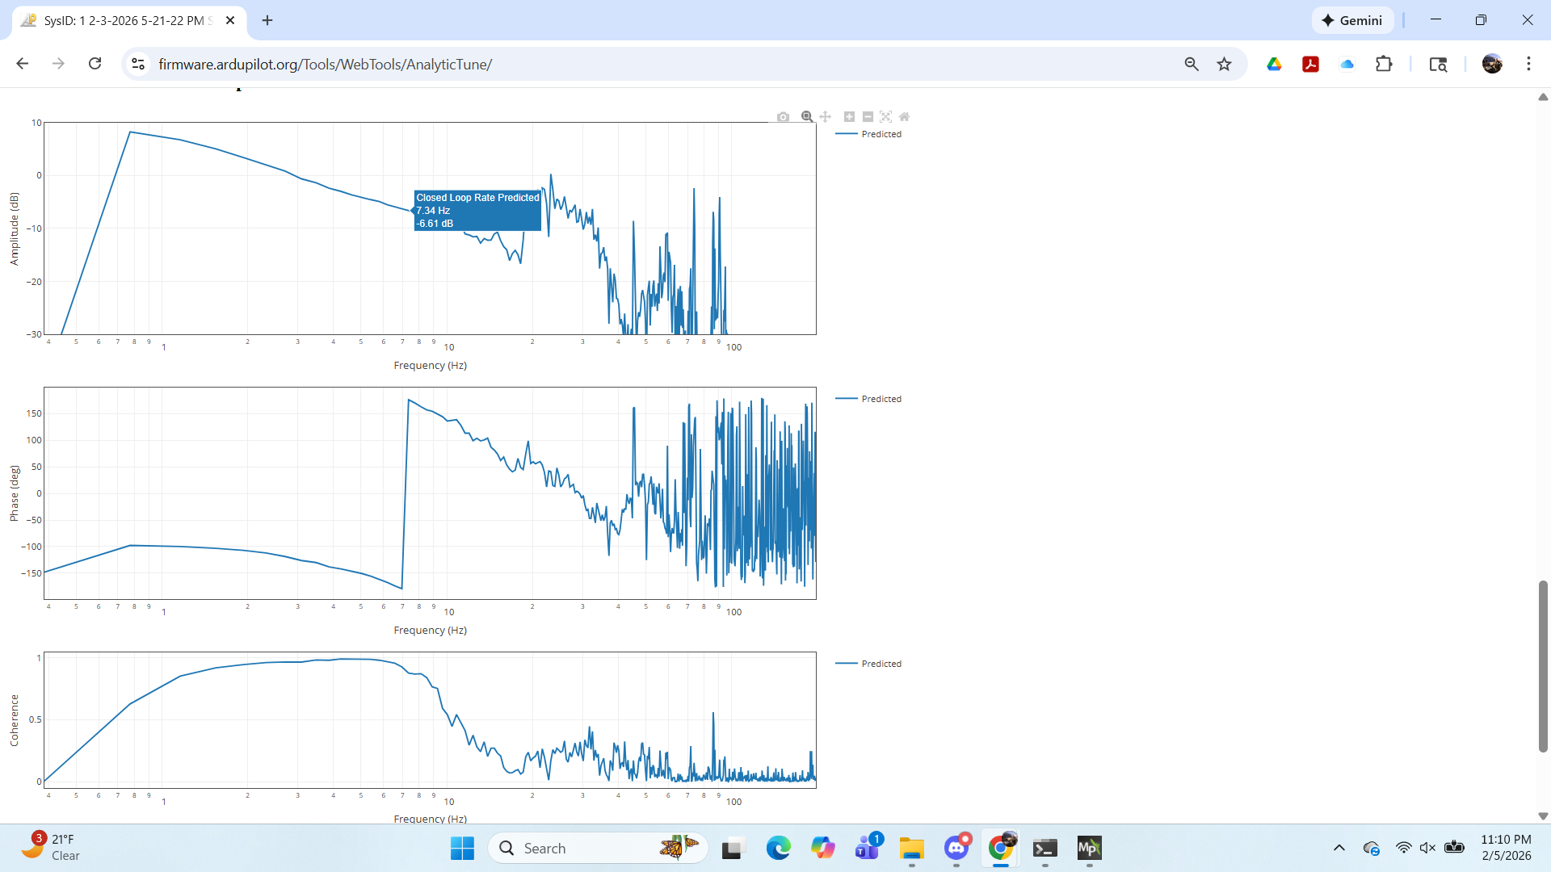The width and height of the screenshot is (1551, 872).
Task: Reset axes with home icon
Action: (x=904, y=117)
